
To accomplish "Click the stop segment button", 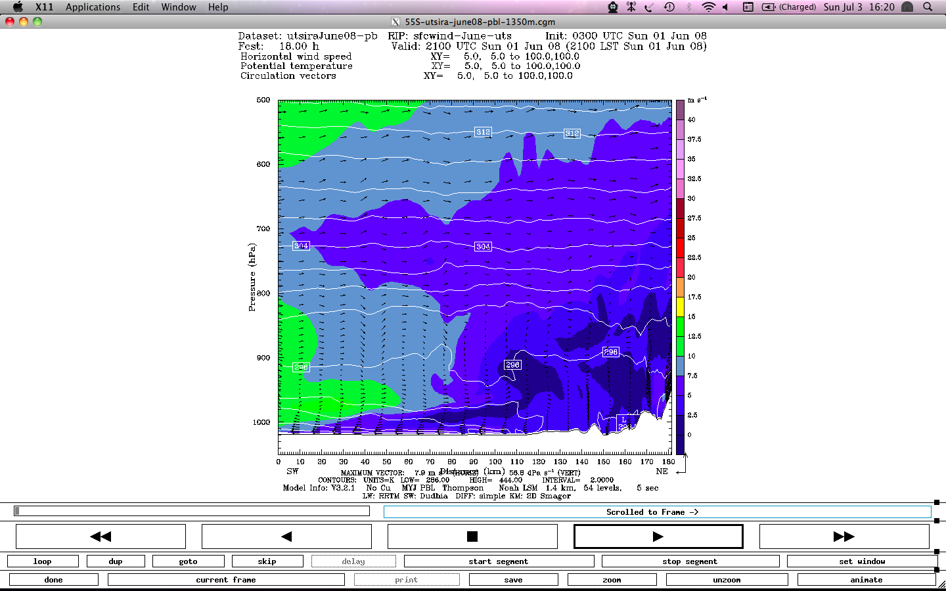I will (690, 561).
